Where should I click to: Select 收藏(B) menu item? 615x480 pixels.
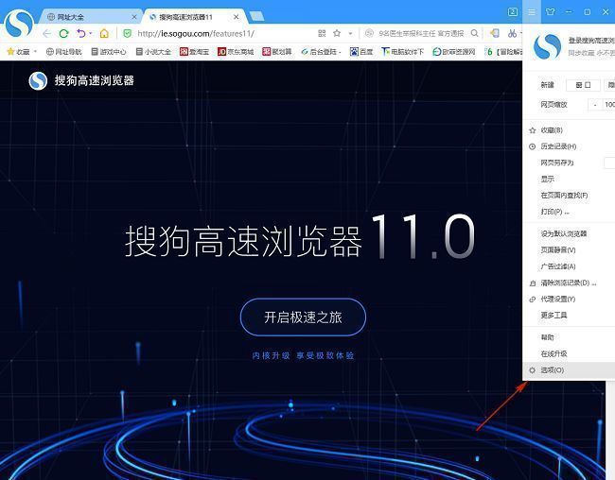569,130
